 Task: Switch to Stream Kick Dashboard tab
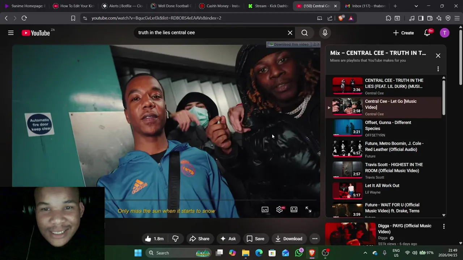click(x=269, y=6)
